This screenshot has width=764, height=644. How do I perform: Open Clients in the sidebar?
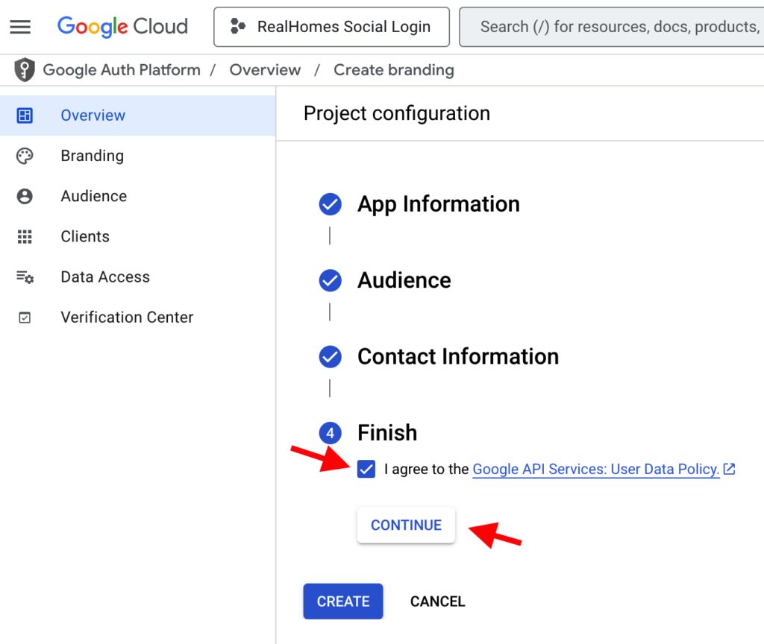pos(137,236)
